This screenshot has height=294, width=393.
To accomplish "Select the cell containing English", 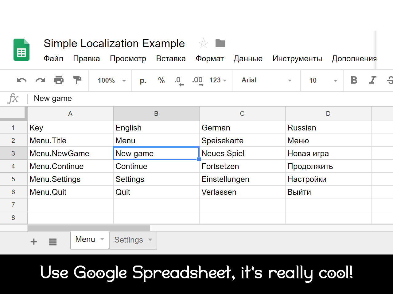I will [156, 128].
